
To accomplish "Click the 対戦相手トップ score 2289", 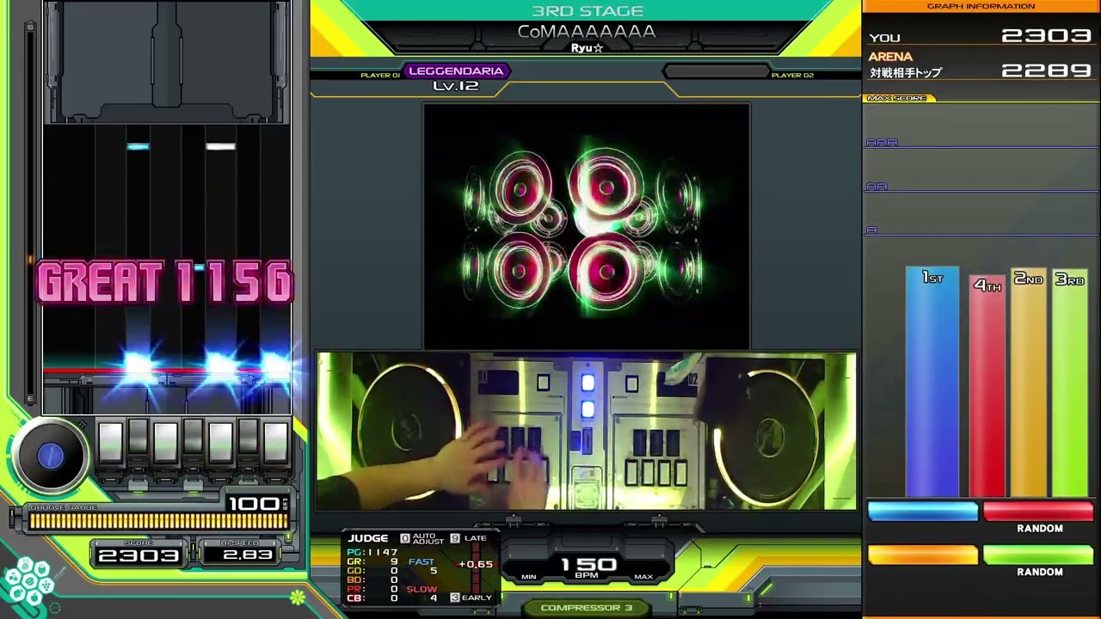I will [1047, 70].
